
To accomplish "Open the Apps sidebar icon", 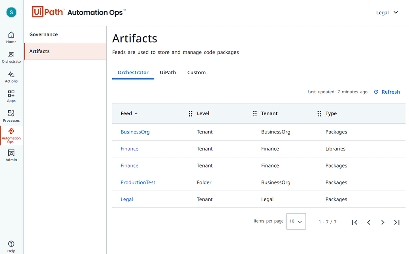I will pos(11,96).
